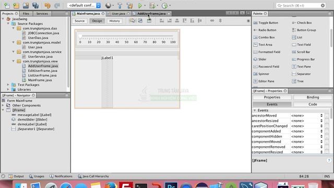Viewport: 334px width, 188px height.
Task: Click the globe browser icon in toolbar
Action: pyautogui.click(x=108, y=6)
